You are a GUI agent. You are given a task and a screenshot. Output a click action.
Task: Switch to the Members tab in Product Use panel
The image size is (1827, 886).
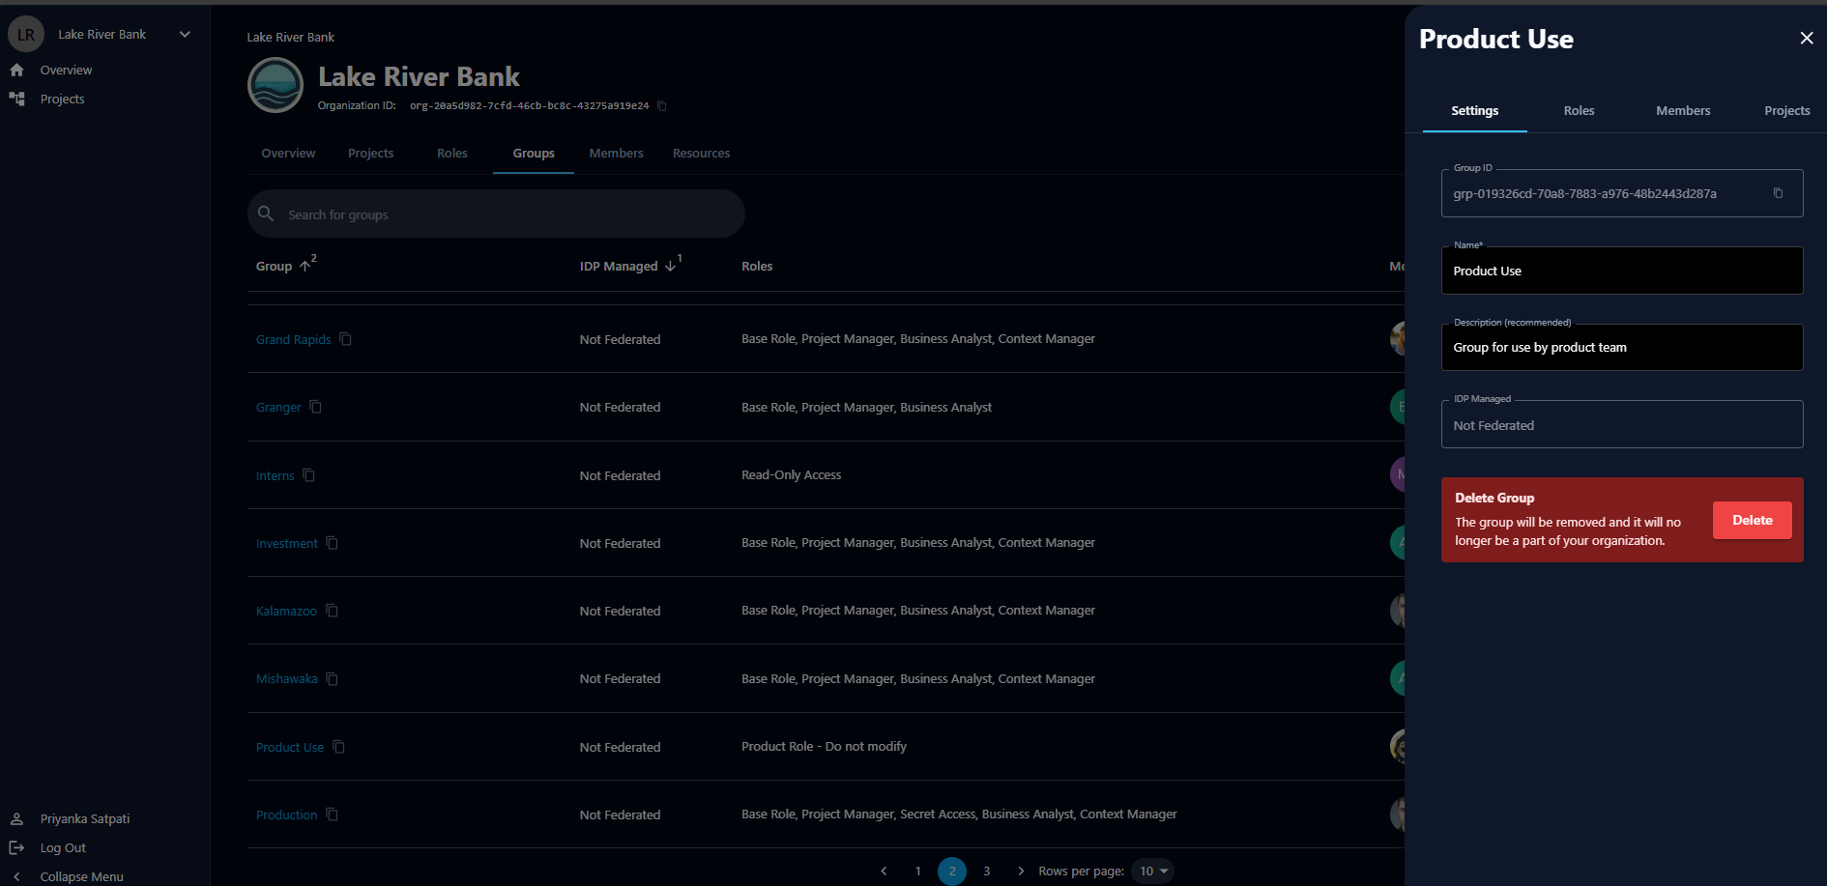(1683, 111)
